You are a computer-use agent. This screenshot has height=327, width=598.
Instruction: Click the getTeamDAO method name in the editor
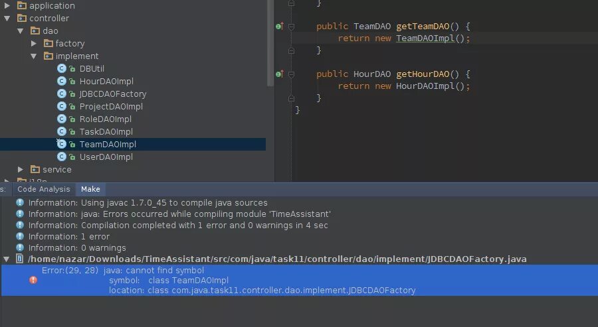[423, 27]
